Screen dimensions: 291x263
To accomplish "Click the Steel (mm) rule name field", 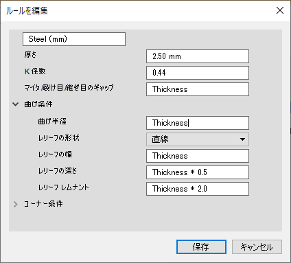I will click(74, 39).
